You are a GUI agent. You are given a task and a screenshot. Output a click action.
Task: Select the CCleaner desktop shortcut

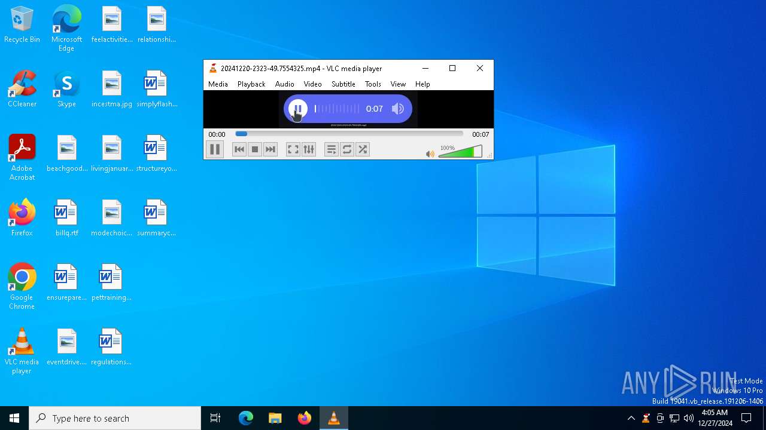tap(22, 89)
